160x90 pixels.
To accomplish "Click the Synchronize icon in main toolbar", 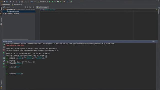I will pos(7,1).
